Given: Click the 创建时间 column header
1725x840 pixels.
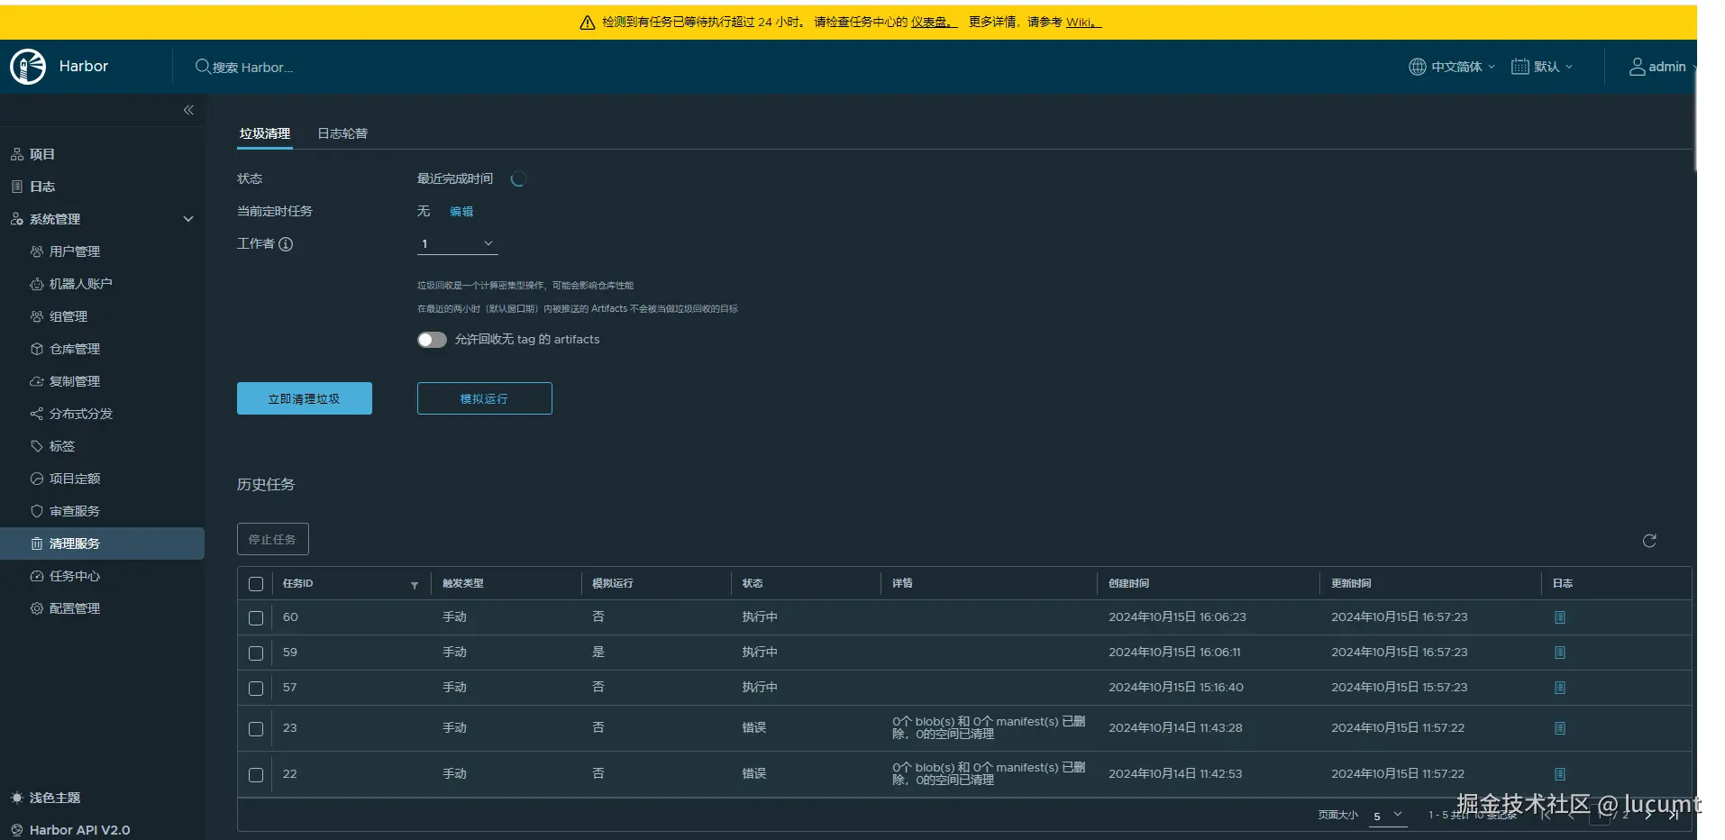Looking at the screenshot, I should coord(1128,583).
